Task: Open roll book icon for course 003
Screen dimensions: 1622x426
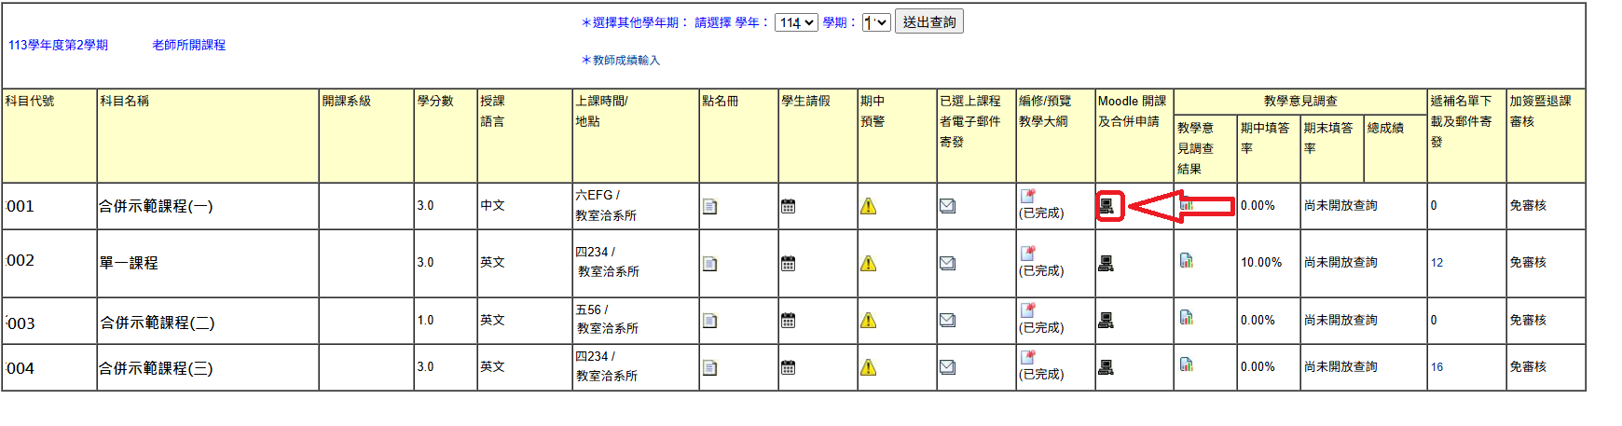Action: pos(709,321)
